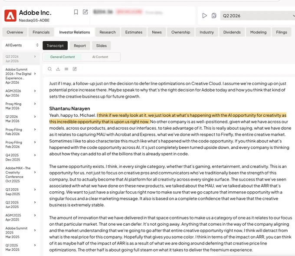The image size is (295, 256).
Task: Open the Q1 2025 Mar 2025 event
Action: click(21, 247)
